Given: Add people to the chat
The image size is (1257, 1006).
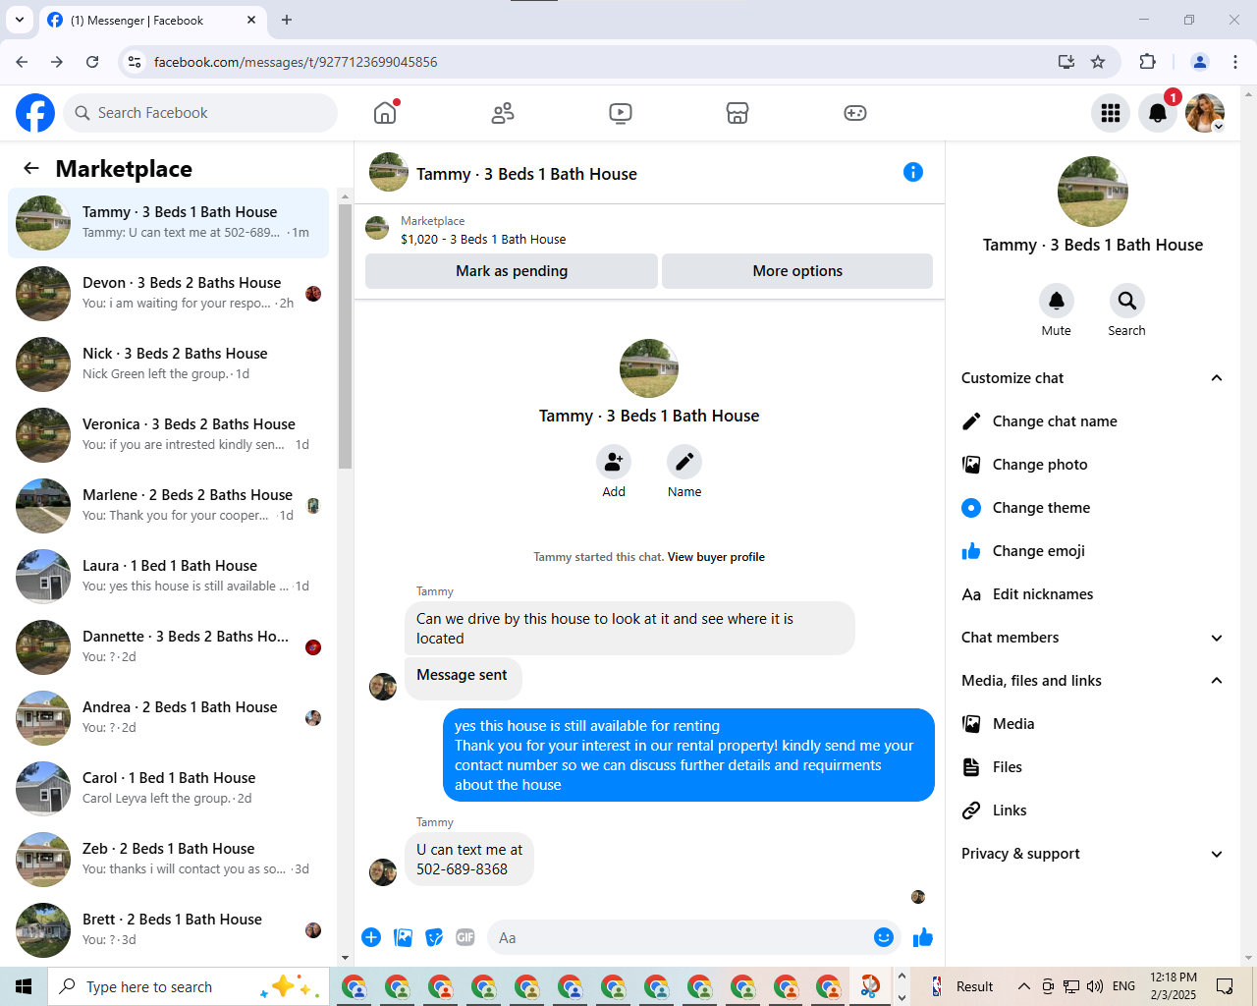Looking at the screenshot, I should click(x=614, y=462).
